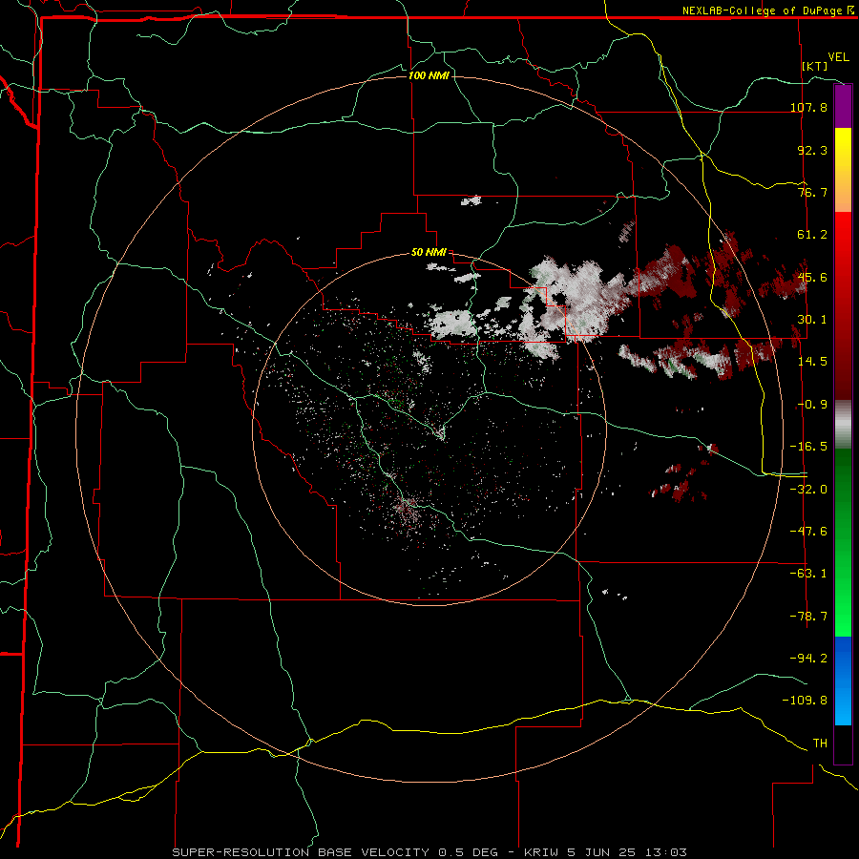Click the 45.6 velocity scale value

click(812, 277)
